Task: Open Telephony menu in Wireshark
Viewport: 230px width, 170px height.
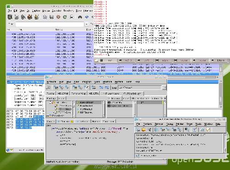Action: [69, 11]
